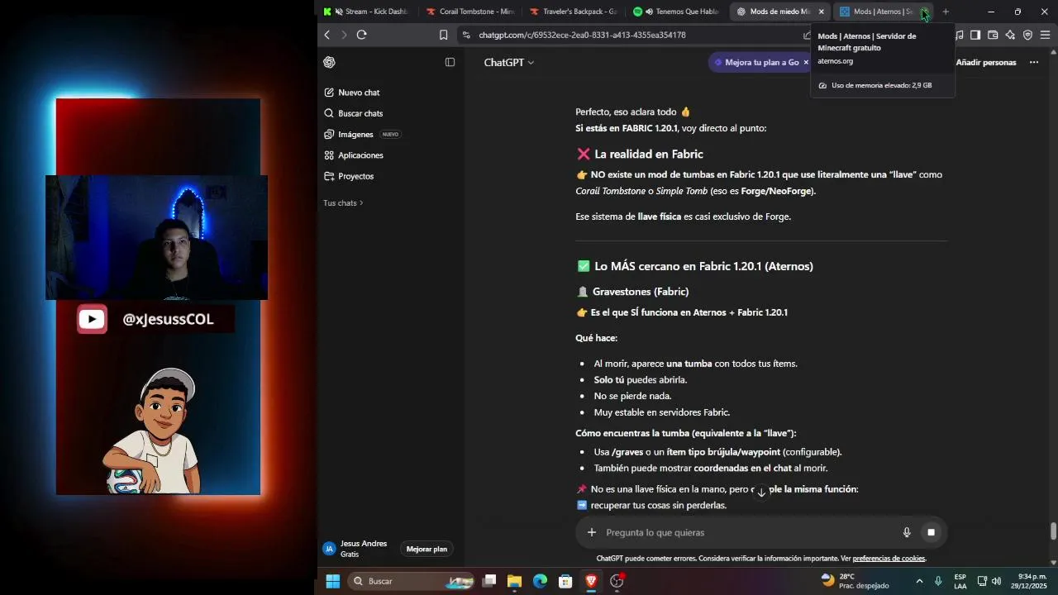This screenshot has width=1058, height=595.
Task: Click the Mejorar plan button
Action: [427, 549]
